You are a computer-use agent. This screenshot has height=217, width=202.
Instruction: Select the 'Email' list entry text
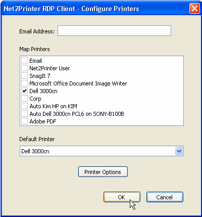click(x=35, y=61)
